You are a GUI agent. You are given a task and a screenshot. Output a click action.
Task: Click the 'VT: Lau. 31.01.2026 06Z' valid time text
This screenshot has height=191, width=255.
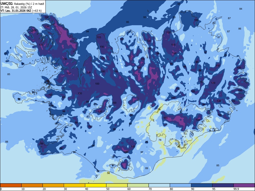(16, 11)
